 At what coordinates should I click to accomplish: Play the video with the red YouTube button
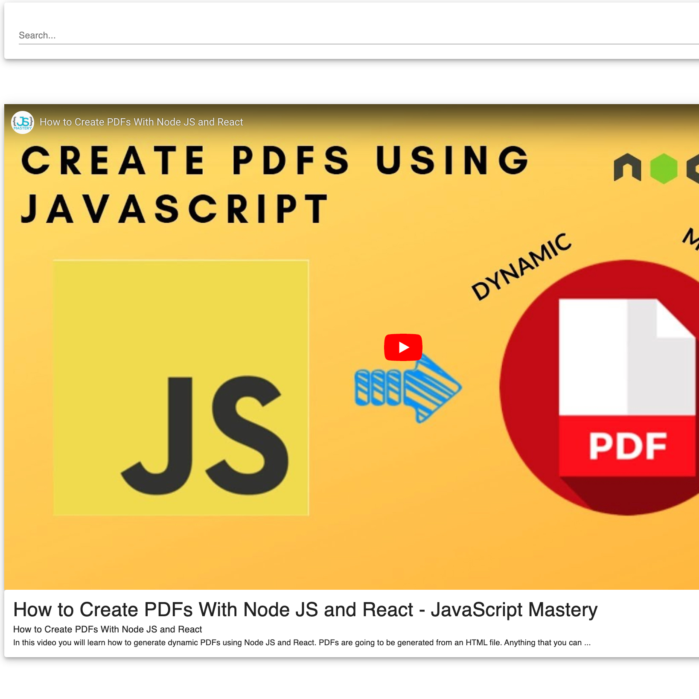[403, 347]
